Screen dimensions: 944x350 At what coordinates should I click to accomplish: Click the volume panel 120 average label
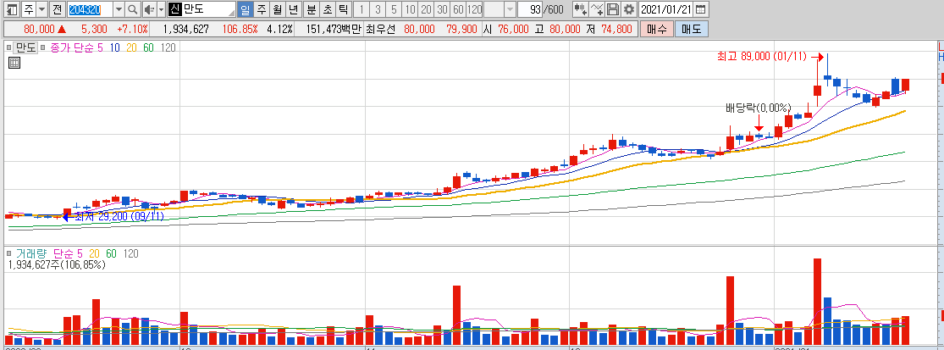130,254
